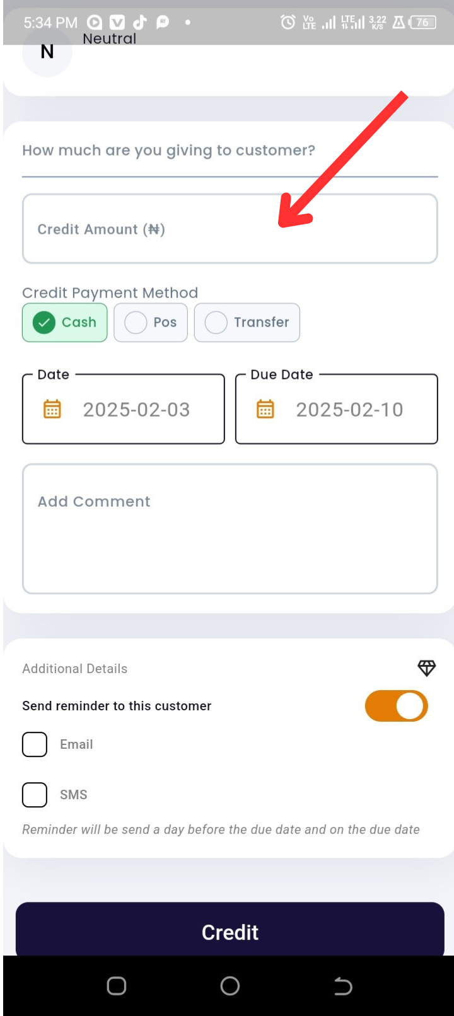Tap the TikTok notification icon
This screenshot has width=454, height=1016.
point(140,23)
